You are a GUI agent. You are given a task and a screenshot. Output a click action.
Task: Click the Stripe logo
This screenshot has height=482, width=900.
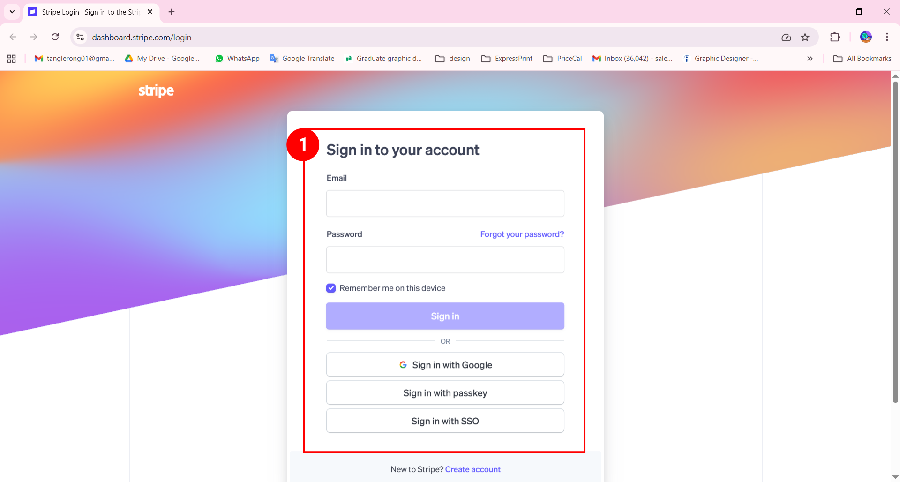coord(156,90)
